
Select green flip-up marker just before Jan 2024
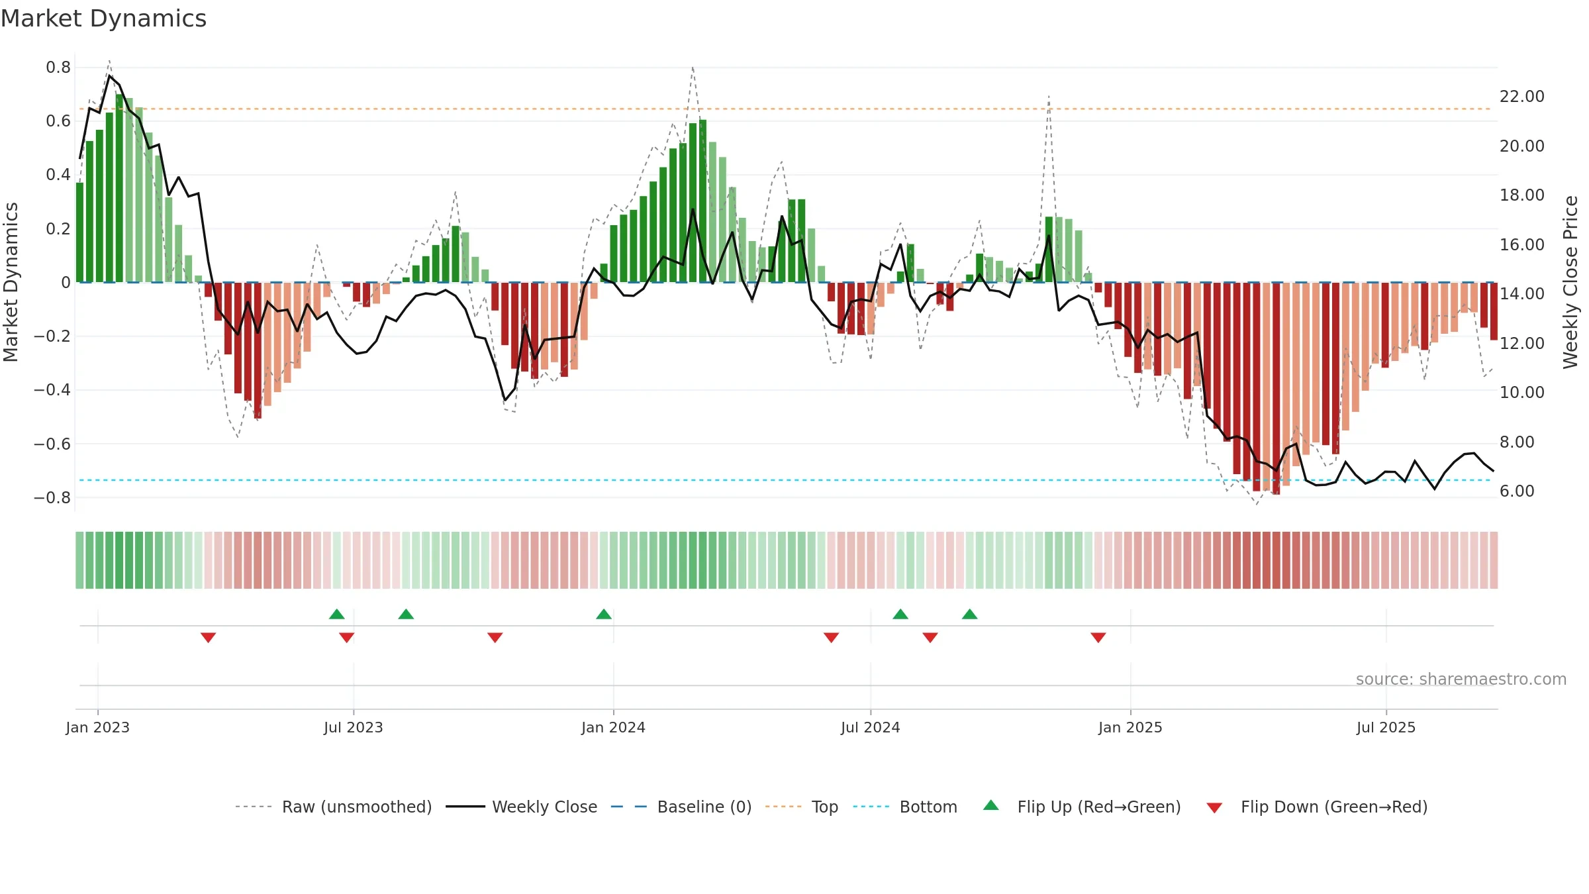[604, 614]
